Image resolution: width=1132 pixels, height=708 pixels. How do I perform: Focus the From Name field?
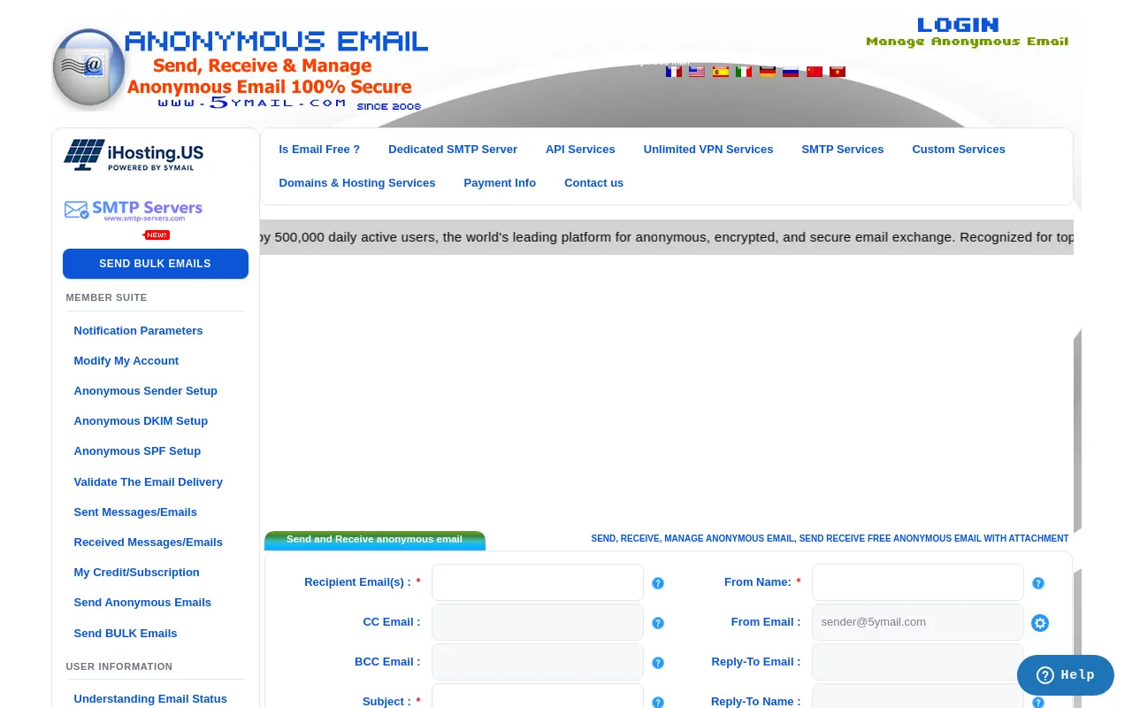[x=918, y=582]
